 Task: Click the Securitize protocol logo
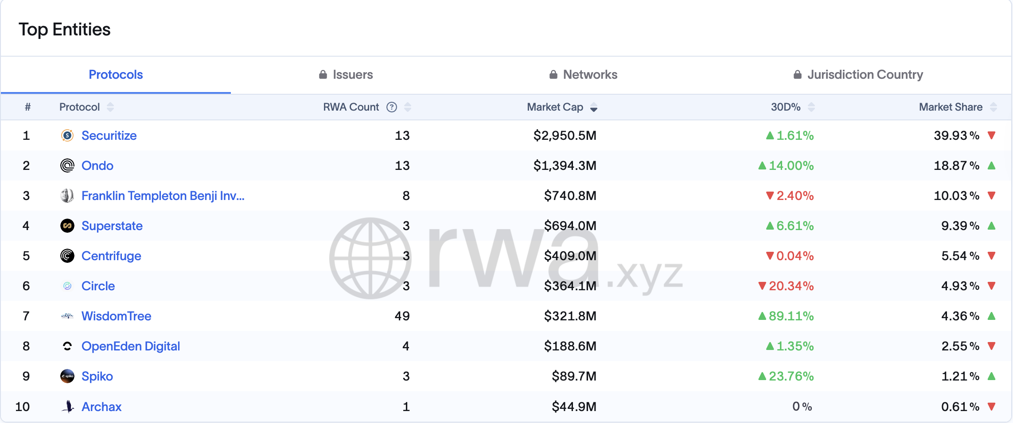tap(67, 135)
